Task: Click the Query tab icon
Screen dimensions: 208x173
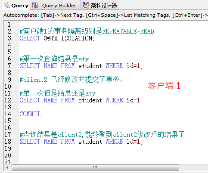Action: pyautogui.click(x=7, y=5)
